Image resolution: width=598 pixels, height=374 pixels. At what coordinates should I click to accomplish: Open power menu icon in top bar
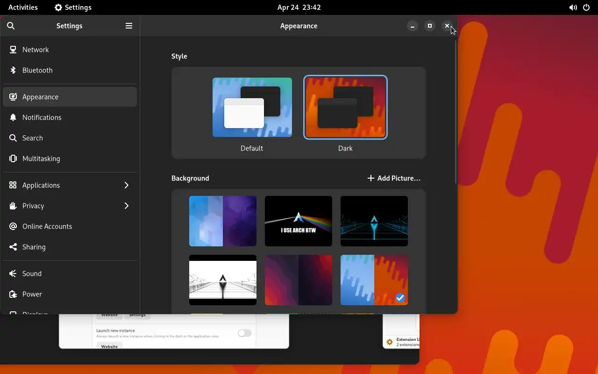click(x=587, y=7)
